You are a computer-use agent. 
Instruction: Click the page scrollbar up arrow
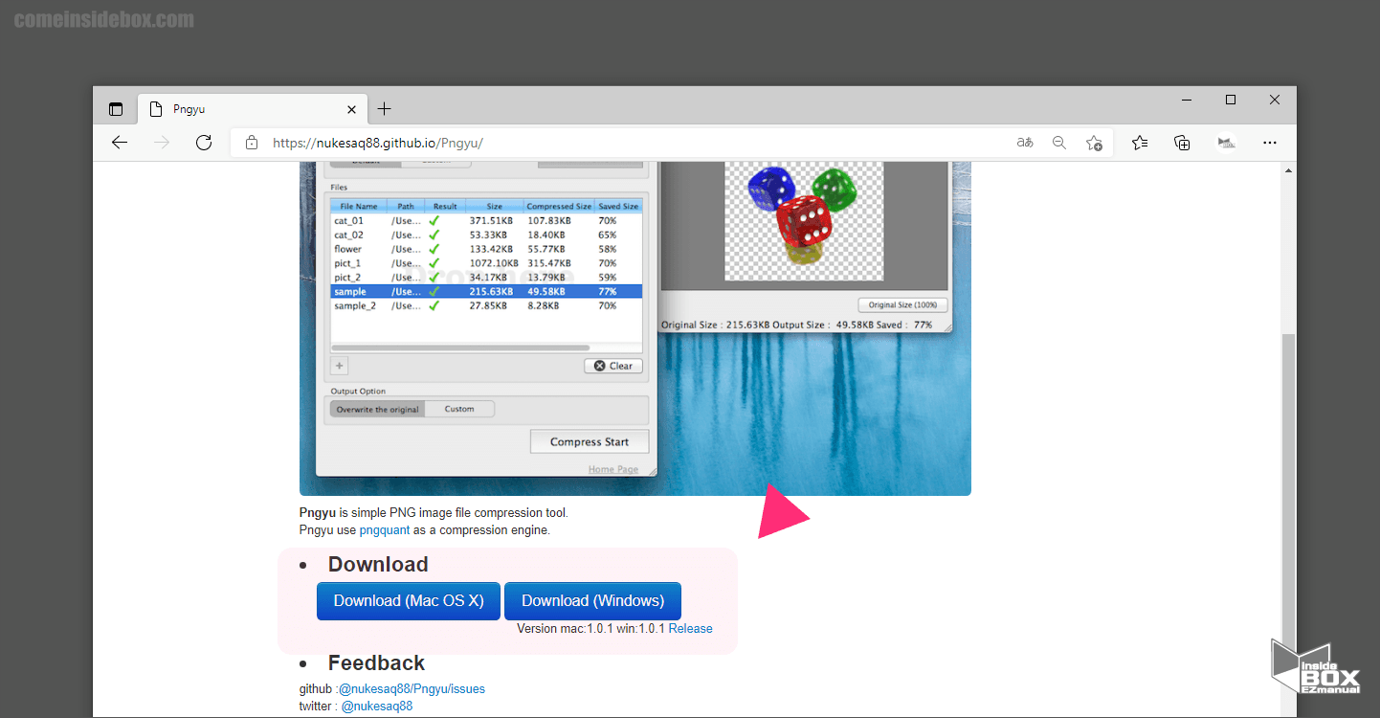click(x=1288, y=169)
